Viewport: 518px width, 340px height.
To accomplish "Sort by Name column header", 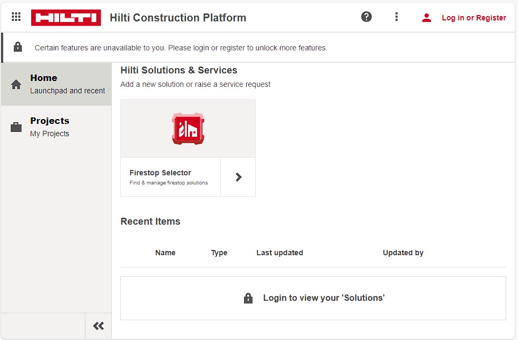I will tap(165, 253).
